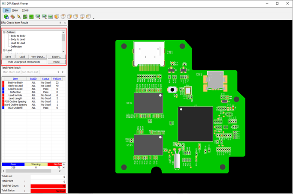Click the Export button
Viewport: 293px width, 194px height.
click(x=56, y=57)
